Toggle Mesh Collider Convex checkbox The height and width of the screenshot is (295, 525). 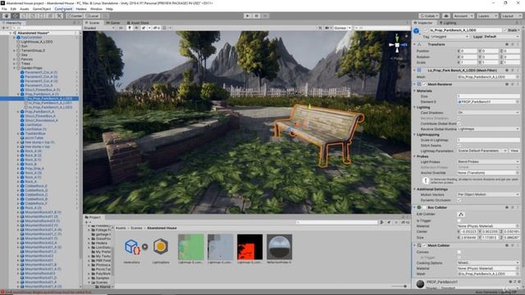459,252
